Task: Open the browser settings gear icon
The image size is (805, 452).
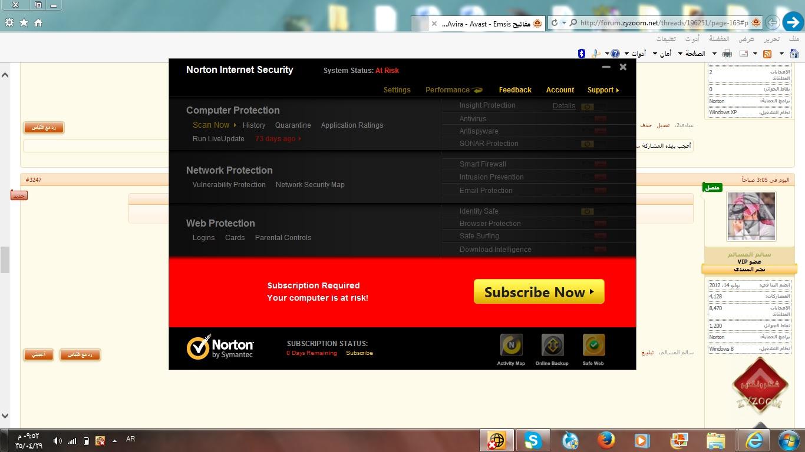Action: (x=9, y=22)
